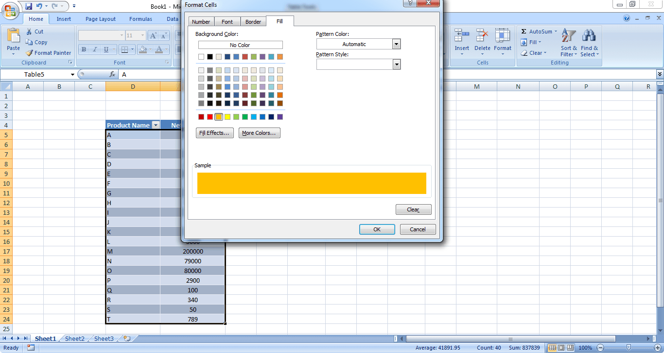Expand the formula bar

click(660, 74)
